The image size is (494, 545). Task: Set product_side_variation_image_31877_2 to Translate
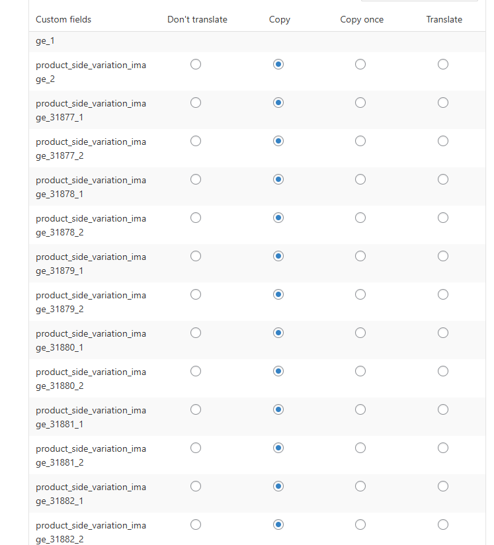(x=443, y=141)
